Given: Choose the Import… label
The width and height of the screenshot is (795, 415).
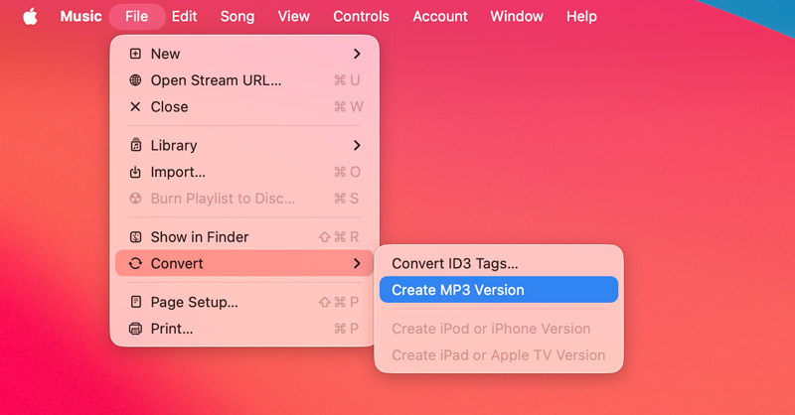Looking at the screenshot, I should point(178,173).
